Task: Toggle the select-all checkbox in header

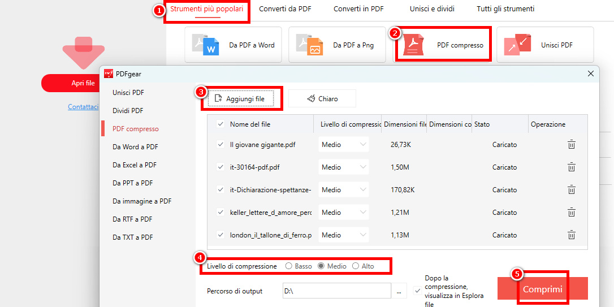Action: coord(220,124)
